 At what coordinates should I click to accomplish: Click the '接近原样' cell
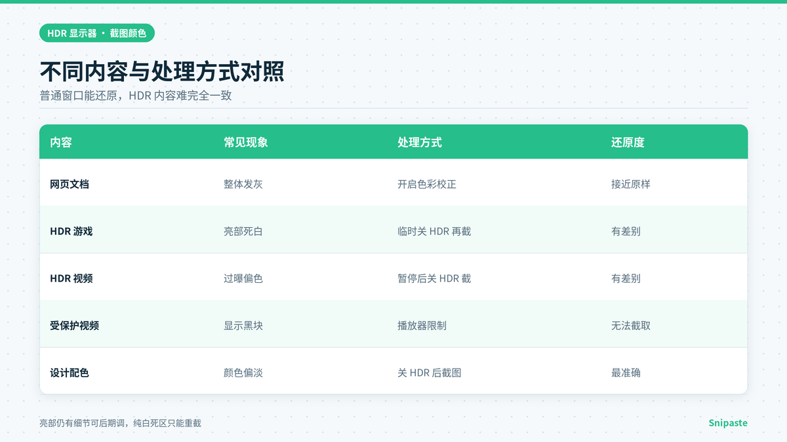coord(631,184)
